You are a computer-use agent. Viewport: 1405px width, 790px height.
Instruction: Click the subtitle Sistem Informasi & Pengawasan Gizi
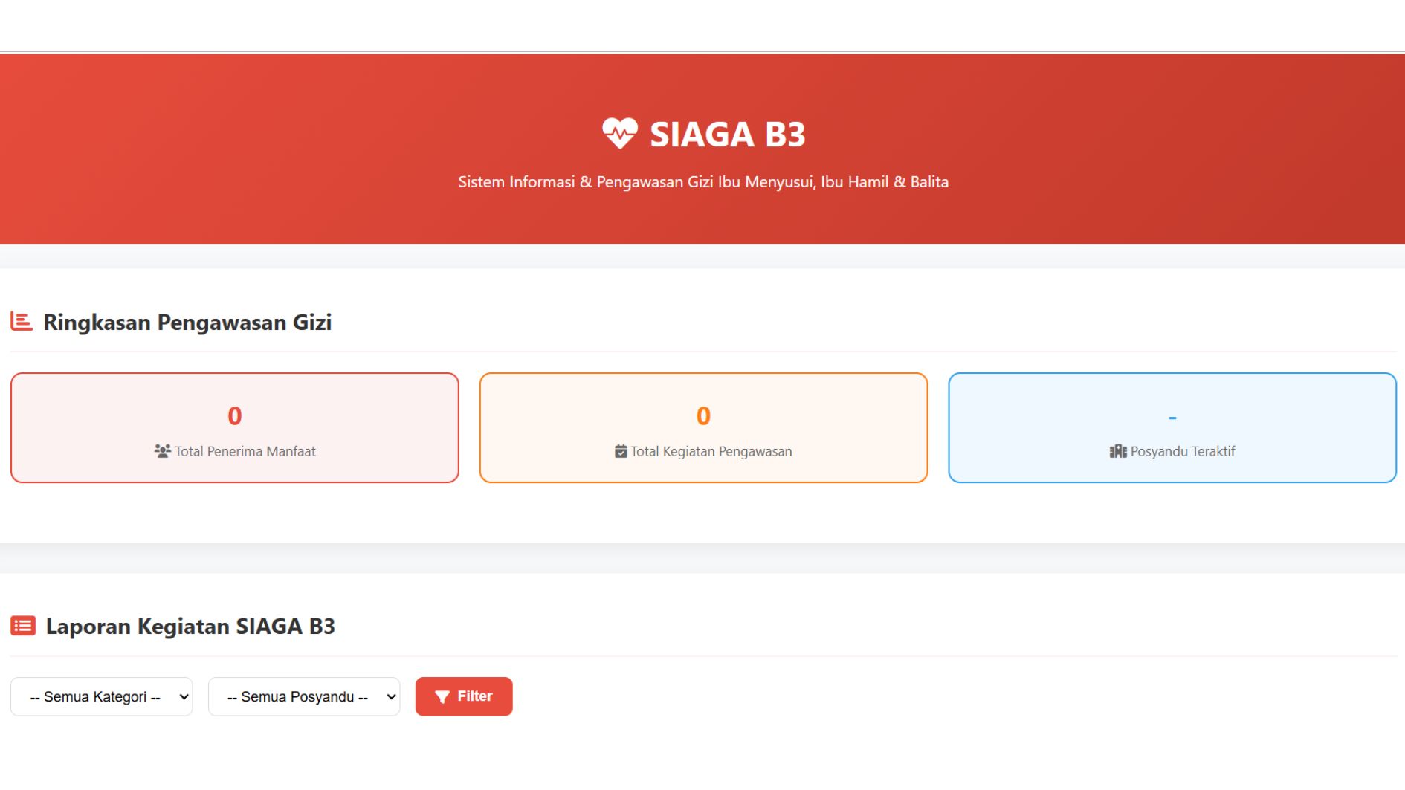click(703, 181)
